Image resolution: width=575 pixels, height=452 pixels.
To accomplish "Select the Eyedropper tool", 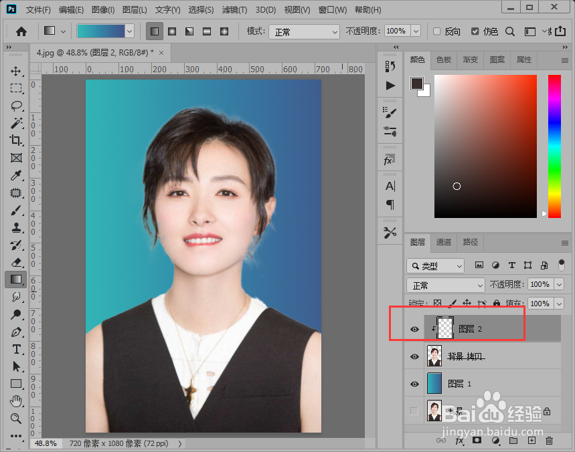I will tap(16, 175).
